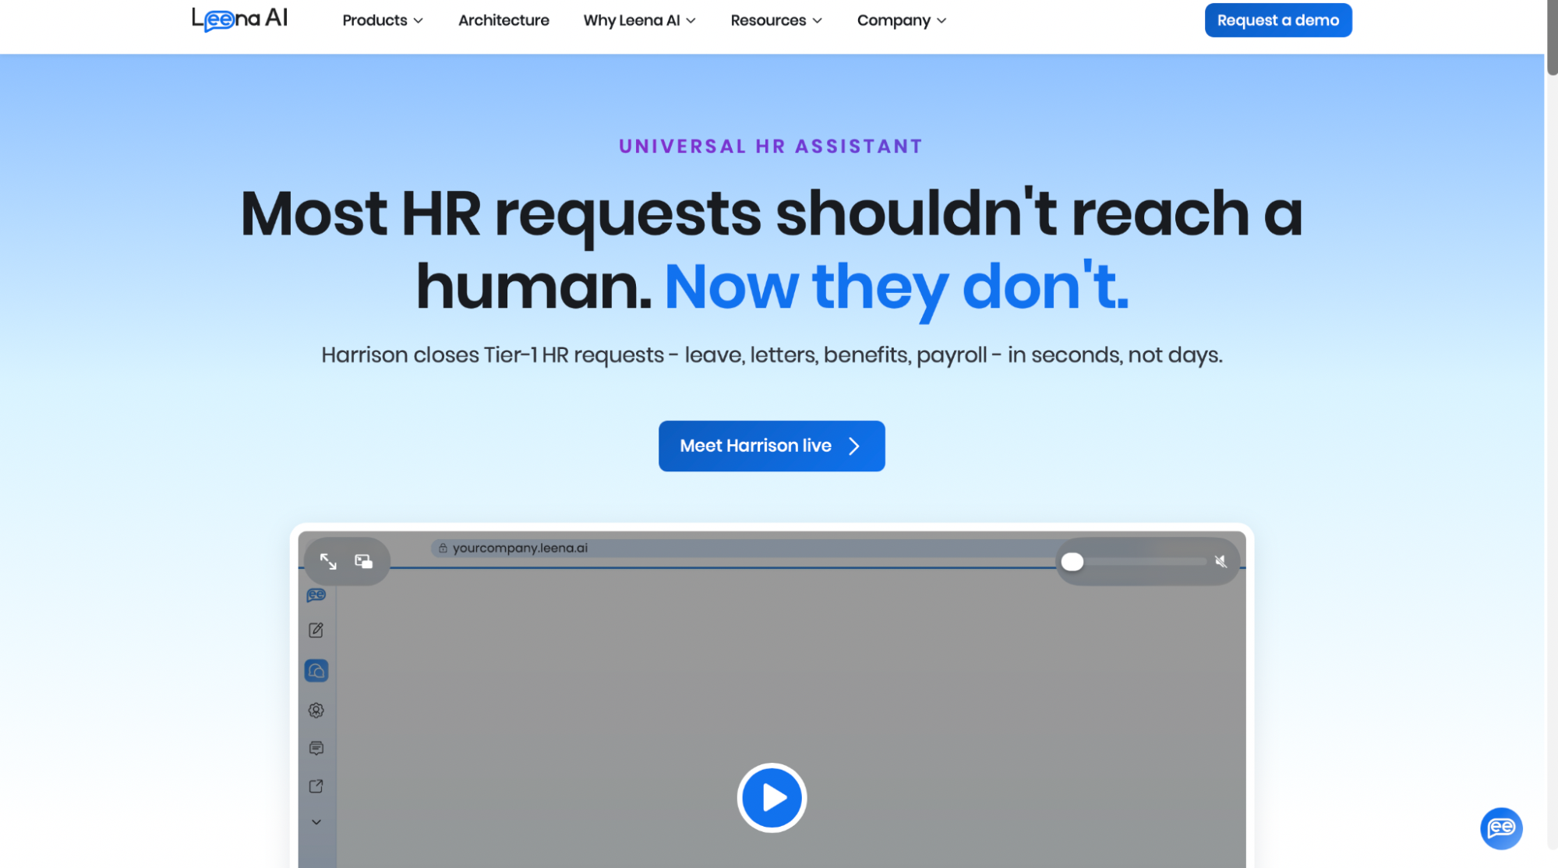Click the 'UNIVERSAL HR ASSISTANT' label
The width and height of the screenshot is (1558, 868).
click(771, 146)
